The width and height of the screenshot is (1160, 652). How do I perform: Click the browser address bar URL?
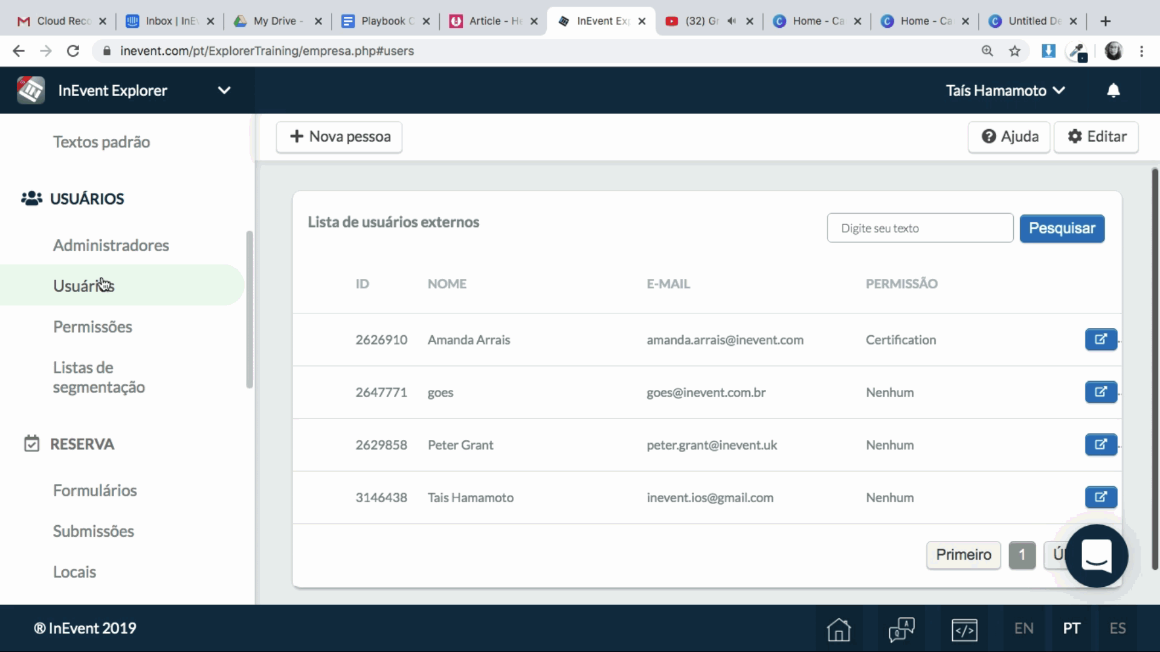point(267,51)
